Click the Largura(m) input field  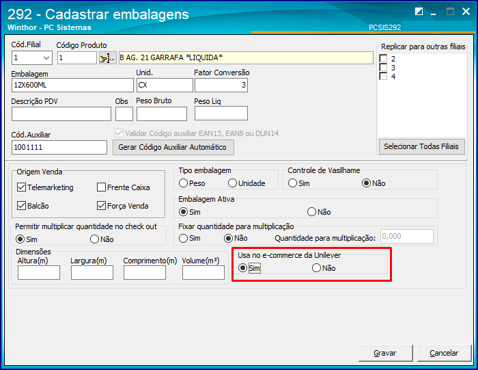[x=92, y=272]
